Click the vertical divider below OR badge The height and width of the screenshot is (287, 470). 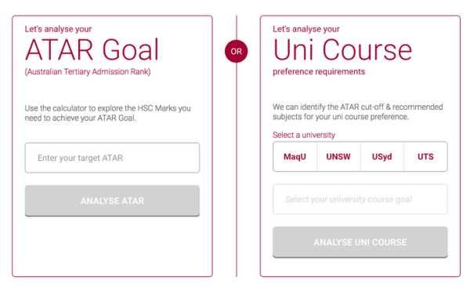coord(237,169)
